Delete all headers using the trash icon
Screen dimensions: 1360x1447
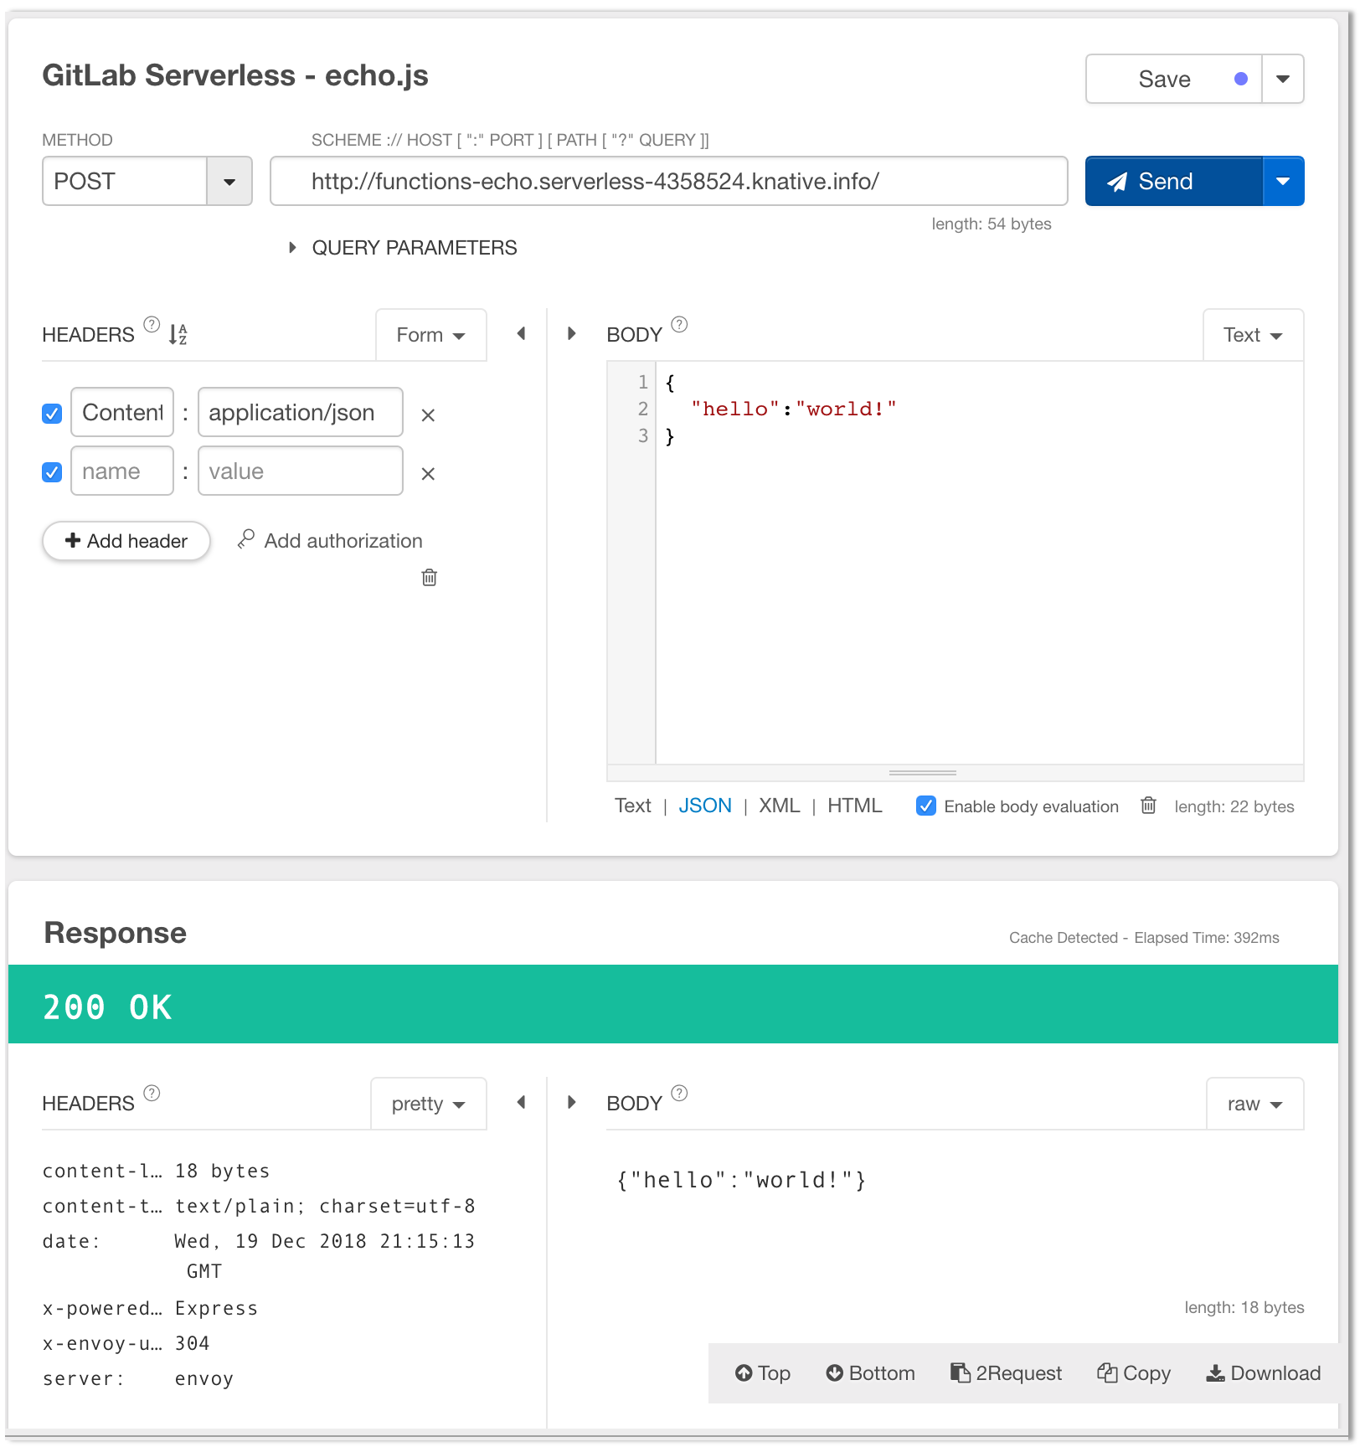[x=429, y=577]
